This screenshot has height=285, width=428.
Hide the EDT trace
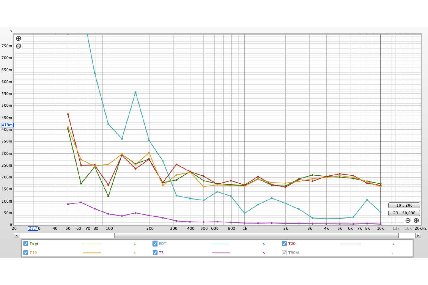point(155,244)
